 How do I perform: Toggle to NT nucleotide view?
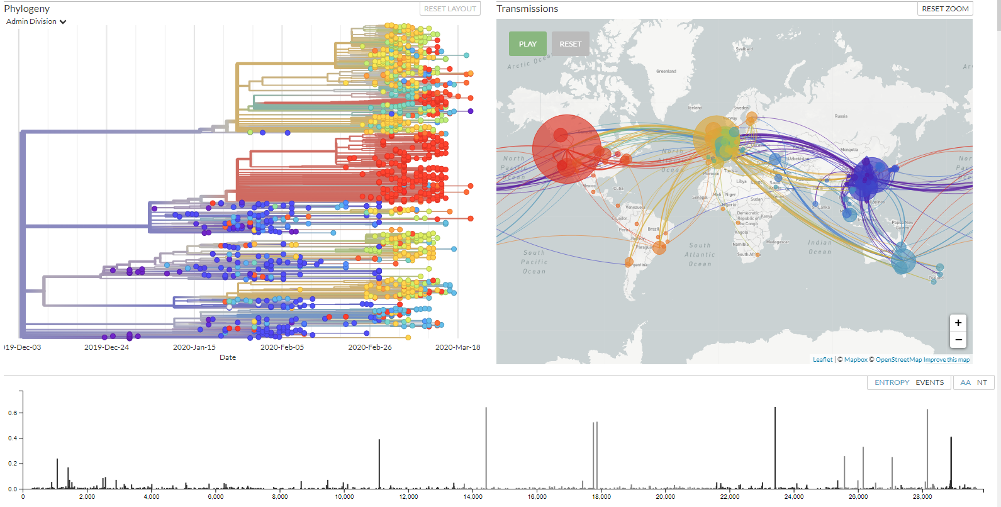coord(981,382)
